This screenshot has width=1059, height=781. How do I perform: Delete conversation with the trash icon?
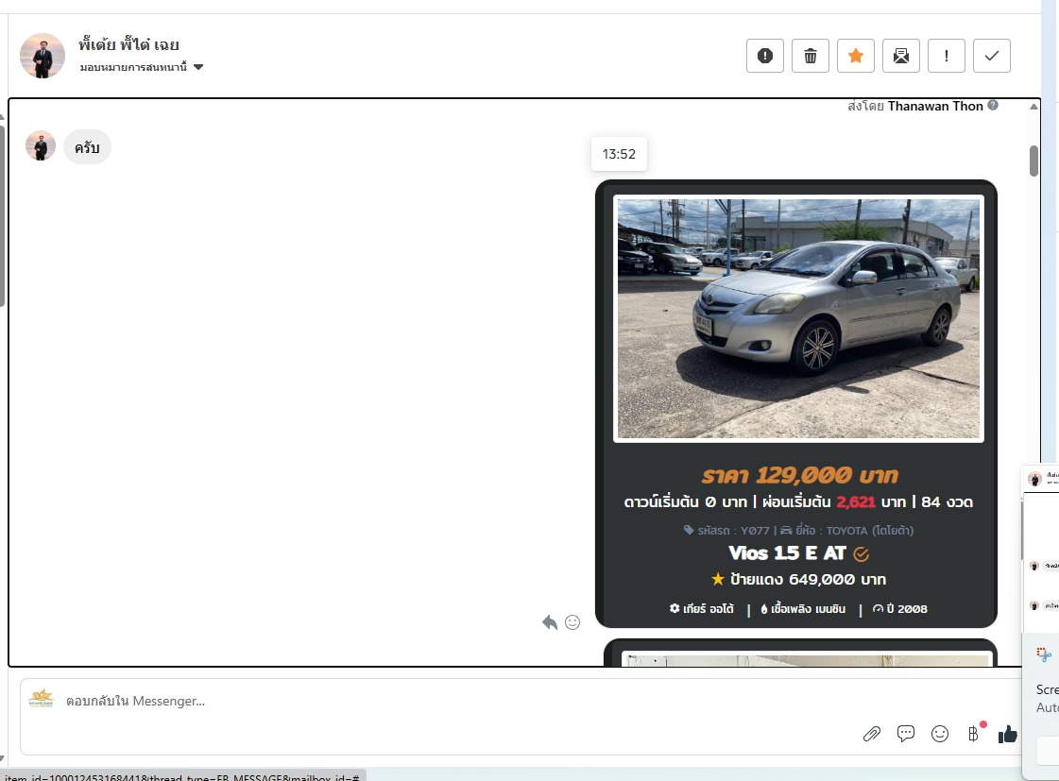pos(810,56)
